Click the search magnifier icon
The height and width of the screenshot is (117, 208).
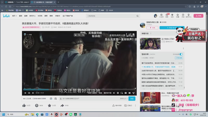pyautogui.click(x=138, y=16)
